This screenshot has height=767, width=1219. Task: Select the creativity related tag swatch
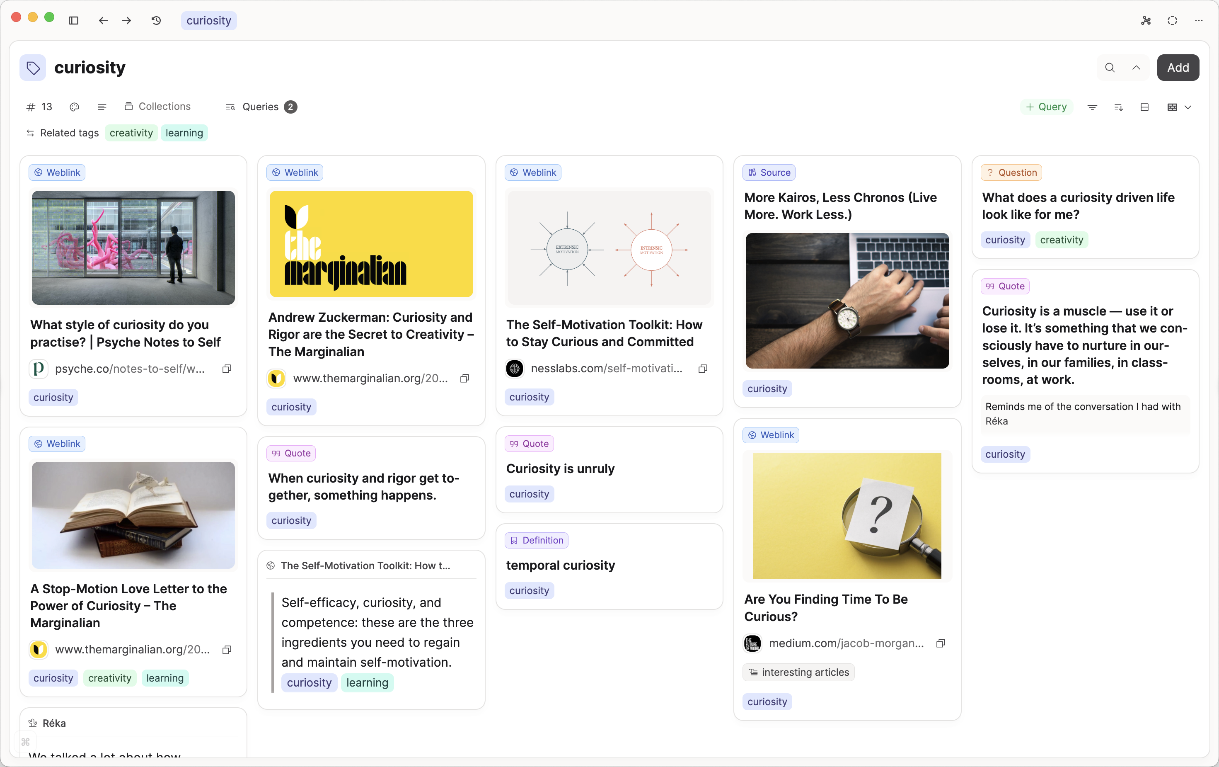coord(131,133)
